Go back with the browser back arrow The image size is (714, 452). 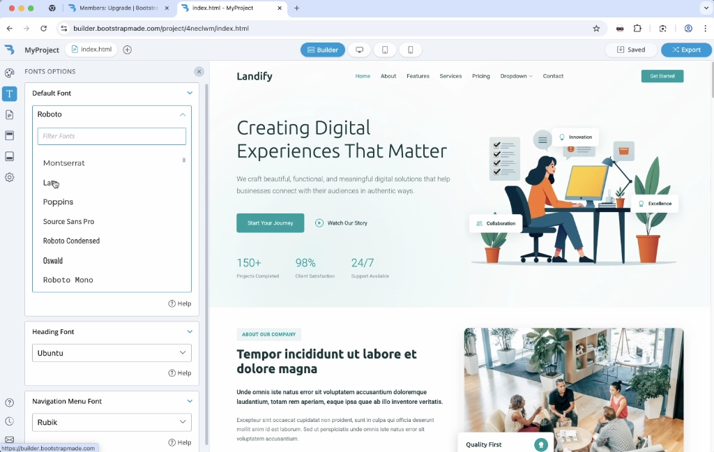[10, 28]
